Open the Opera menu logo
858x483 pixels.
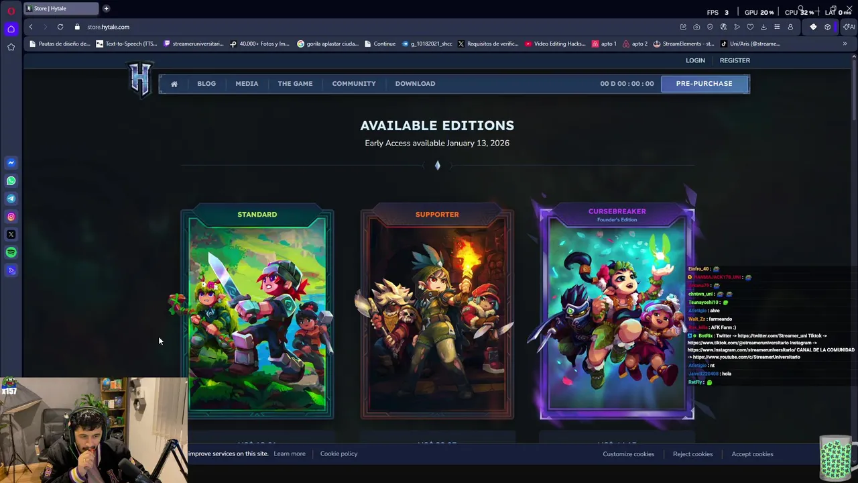[11, 11]
